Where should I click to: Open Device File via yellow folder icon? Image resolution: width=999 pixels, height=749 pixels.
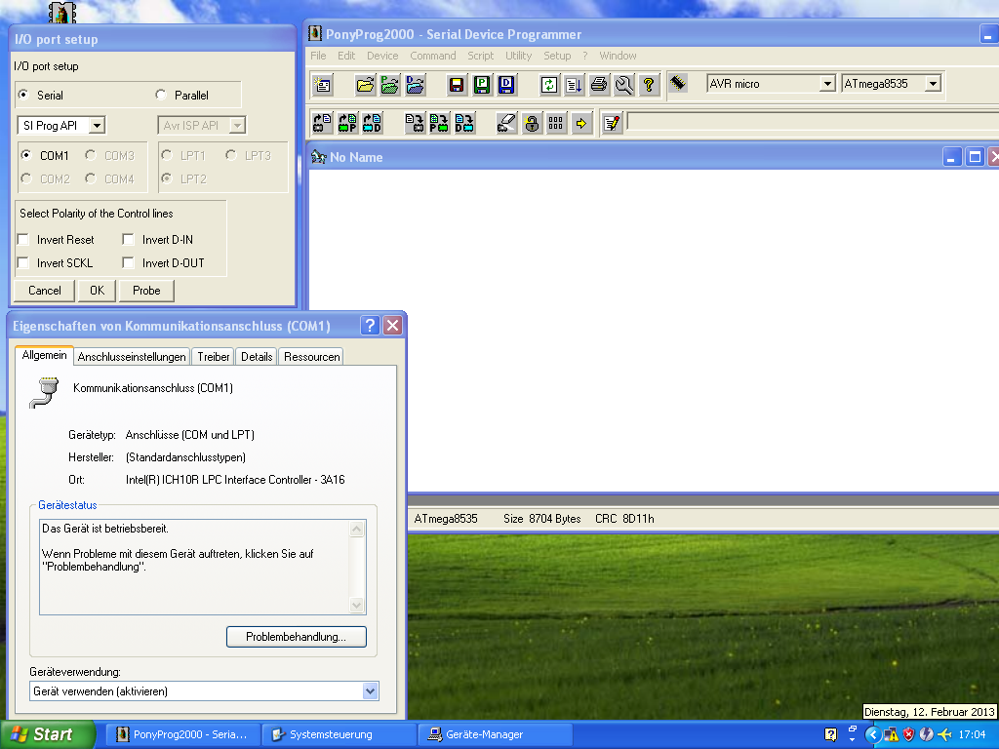click(365, 85)
